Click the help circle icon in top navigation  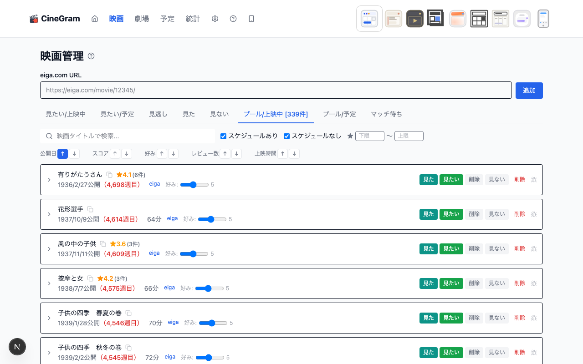click(x=233, y=19)
